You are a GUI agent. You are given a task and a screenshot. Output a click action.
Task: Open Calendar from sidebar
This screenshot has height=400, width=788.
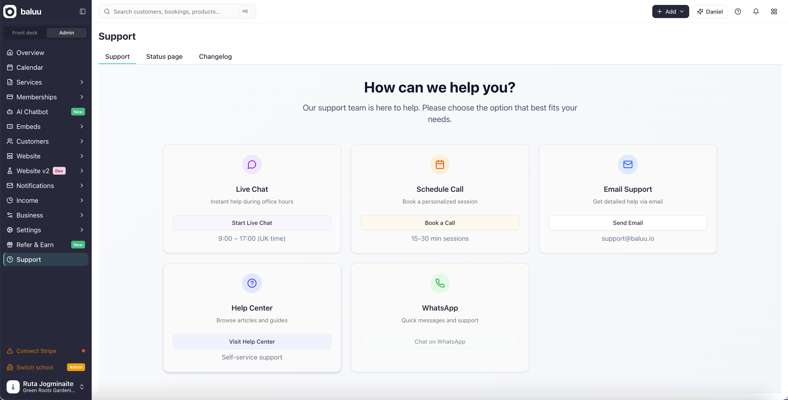pos(46,67)
